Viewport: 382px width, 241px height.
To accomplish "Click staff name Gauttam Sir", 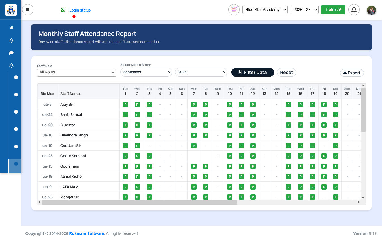I will [x=71, y=146].
